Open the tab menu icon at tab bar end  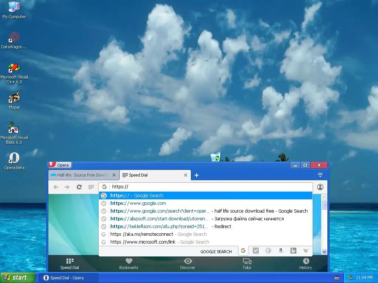click(320, 175)
